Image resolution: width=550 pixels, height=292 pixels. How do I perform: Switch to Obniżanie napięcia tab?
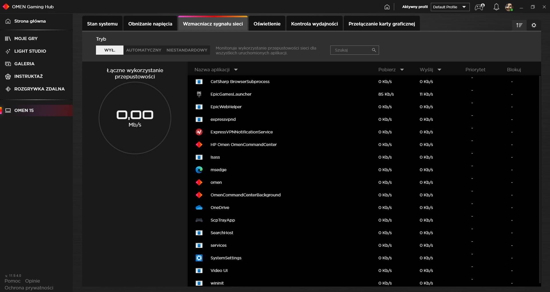[x=150, y=24]
